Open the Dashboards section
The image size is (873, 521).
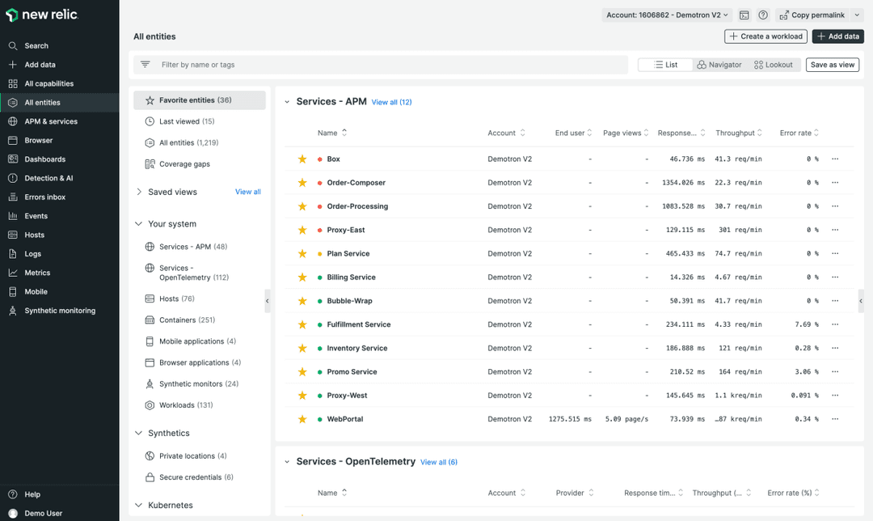pyautogui.click(x=43, y=159)
